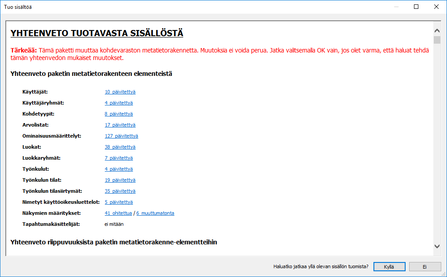This screenshot has height=277, width=447.
Task: Open the '17 päivitettyä' link for Arvolistat
Action: [x=120, y=125]
